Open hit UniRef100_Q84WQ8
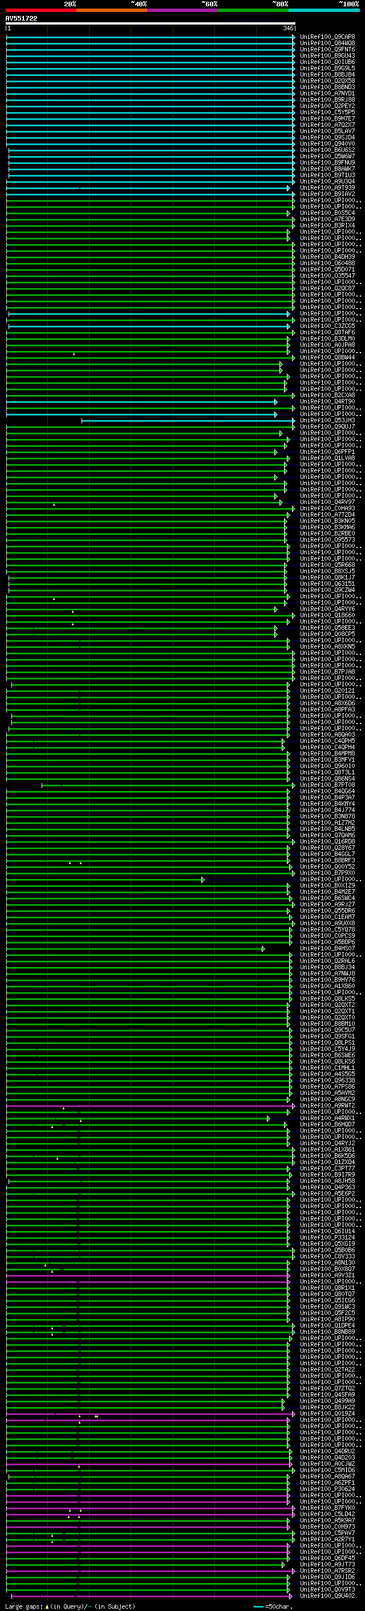 click(327, 43)
